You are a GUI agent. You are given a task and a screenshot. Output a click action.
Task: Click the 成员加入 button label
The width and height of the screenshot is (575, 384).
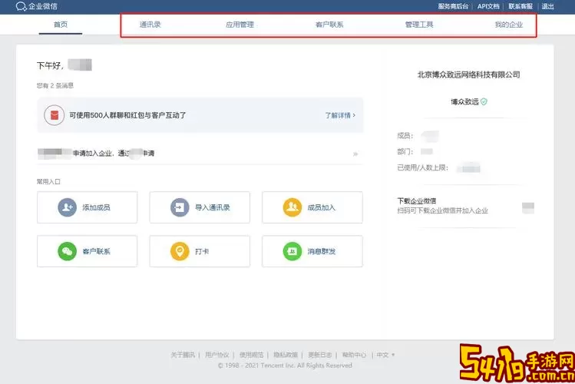tap(321, 207)
